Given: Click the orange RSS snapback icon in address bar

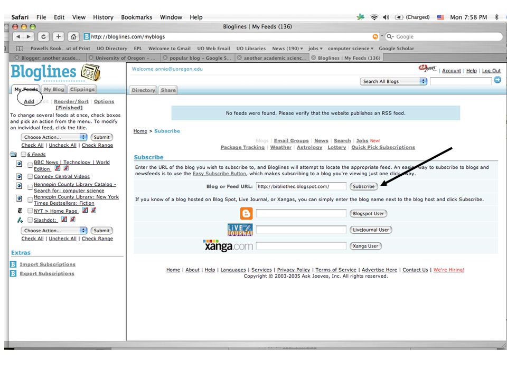Looking at the screenshot, I should [x=375, y=36].
